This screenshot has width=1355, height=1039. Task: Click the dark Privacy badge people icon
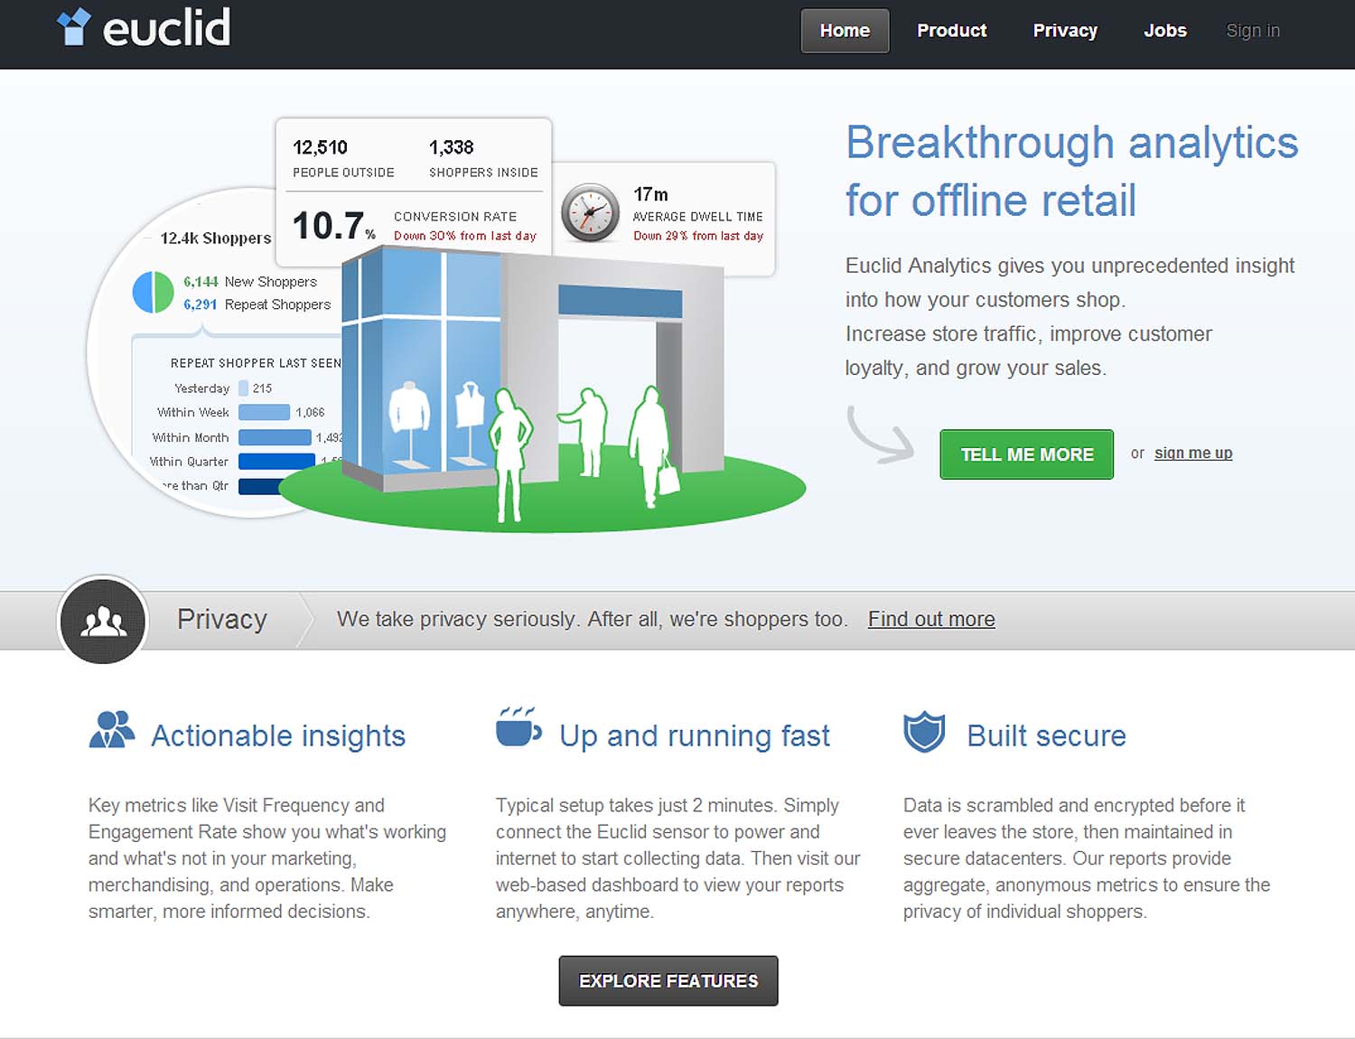[x=102, y=620]
